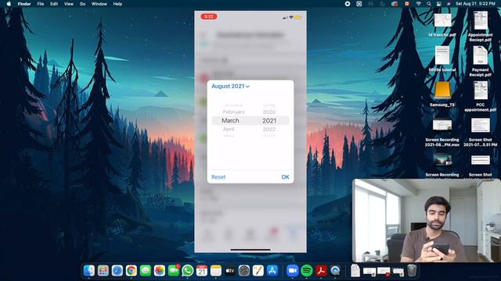
Task: Open App Store from the Dock
Action: (x=272, y=271)
